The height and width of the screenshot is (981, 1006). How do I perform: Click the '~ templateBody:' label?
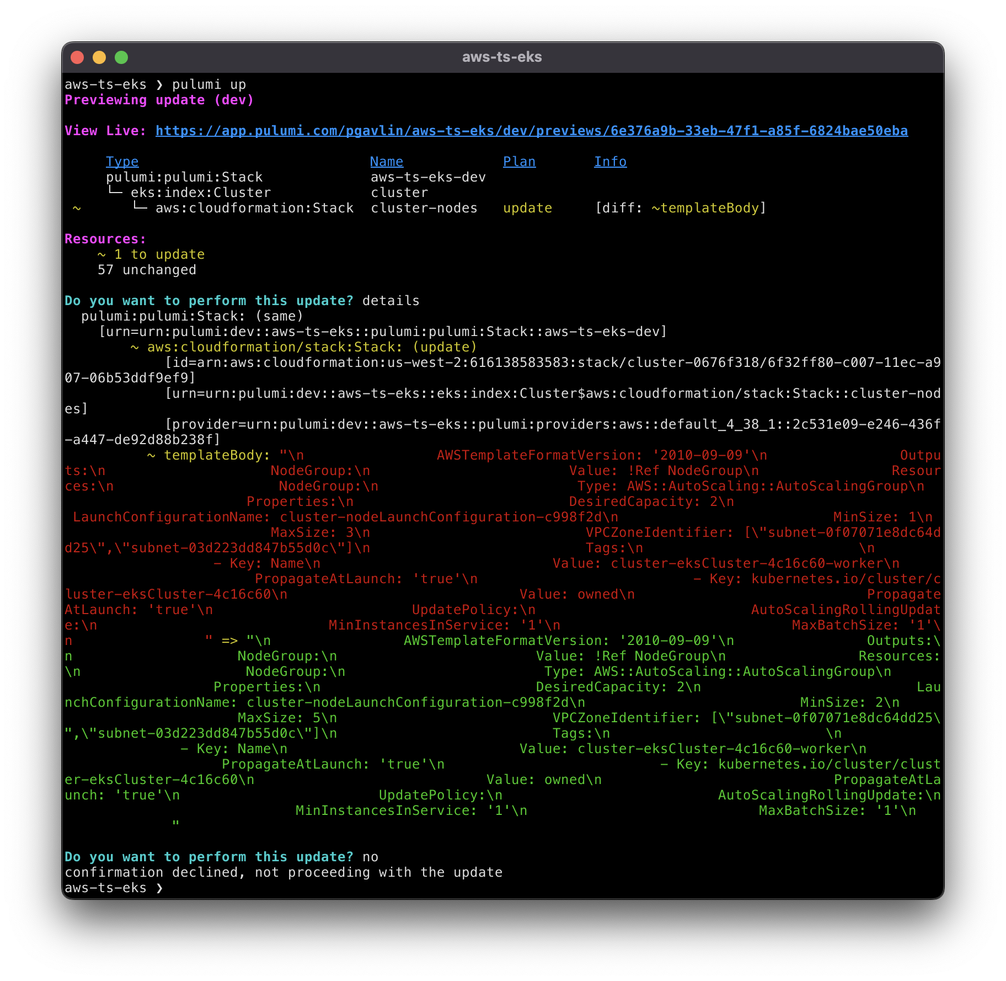pos(209,455)
